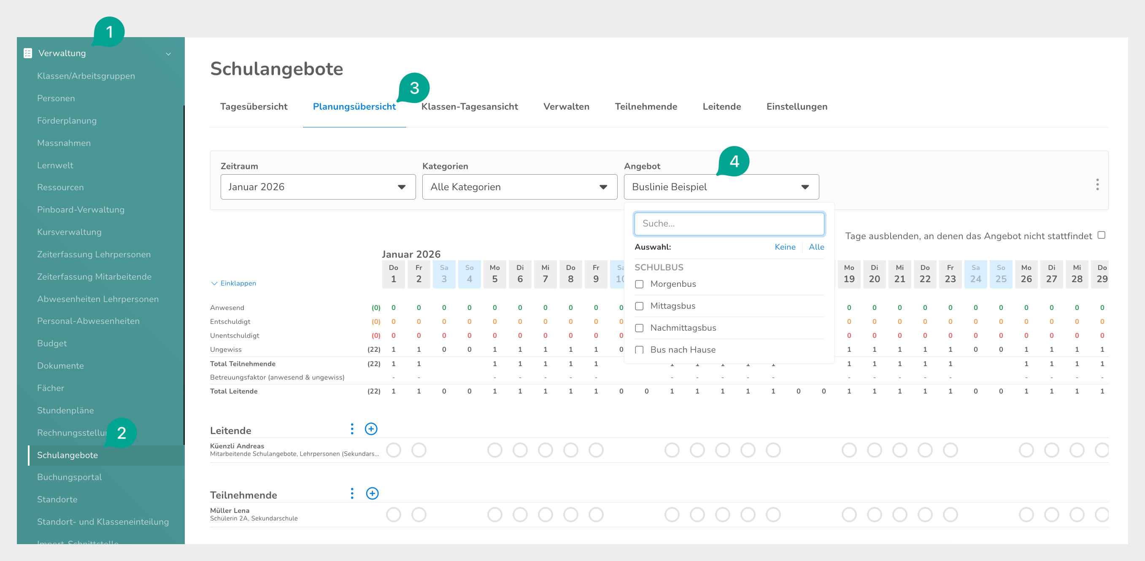
Task: Click the Verwaltung list icon in sidebar
Action: [27, 53]
